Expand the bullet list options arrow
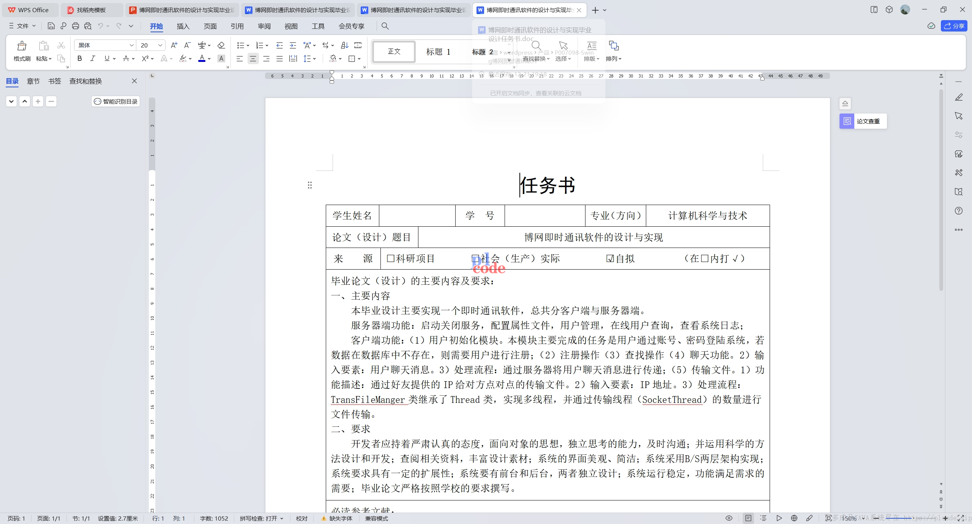 click(x=248, y=46)
